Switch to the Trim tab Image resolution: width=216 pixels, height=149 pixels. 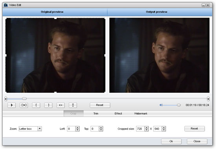click(x=96, y=113)
